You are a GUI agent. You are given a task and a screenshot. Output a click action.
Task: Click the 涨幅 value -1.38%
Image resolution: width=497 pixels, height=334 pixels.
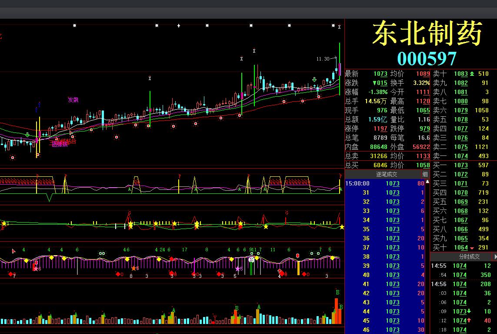pos(378,92)
